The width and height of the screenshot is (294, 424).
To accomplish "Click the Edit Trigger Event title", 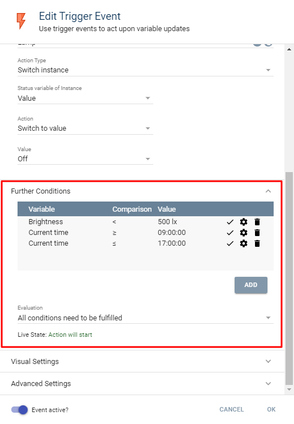I will click(80, 16).
